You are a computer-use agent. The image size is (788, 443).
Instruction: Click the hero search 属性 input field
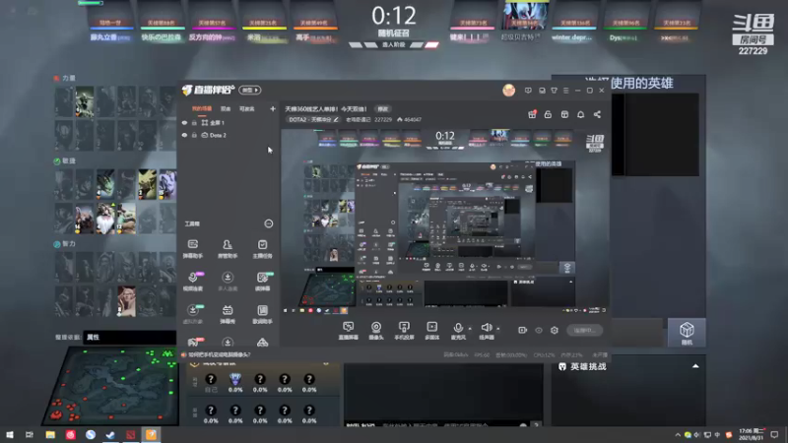tap(130, 337)
